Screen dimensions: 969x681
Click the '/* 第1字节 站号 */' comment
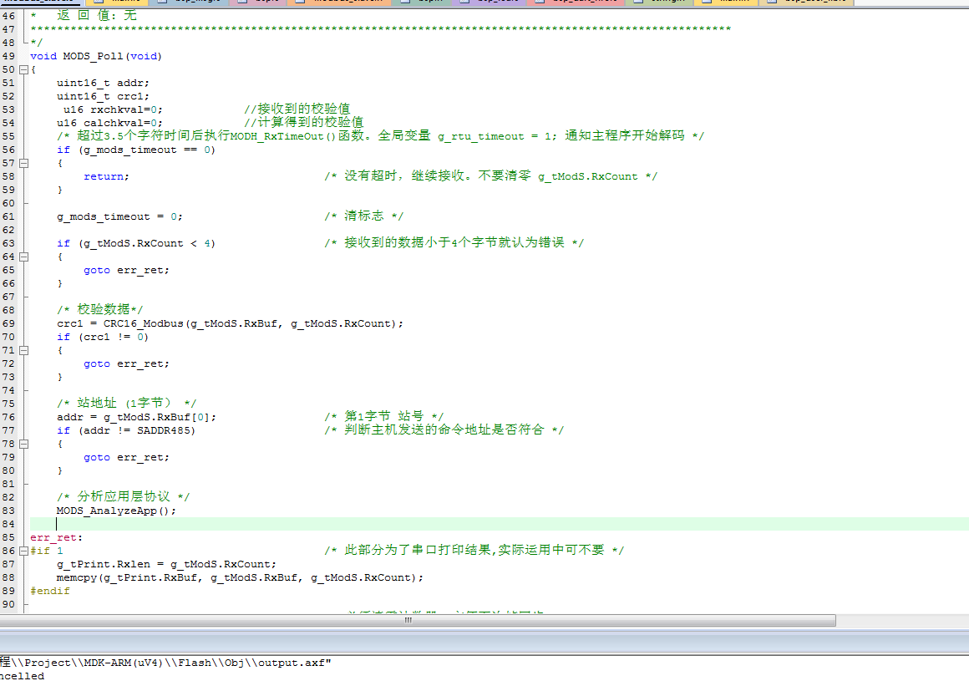tap(383, 416)
